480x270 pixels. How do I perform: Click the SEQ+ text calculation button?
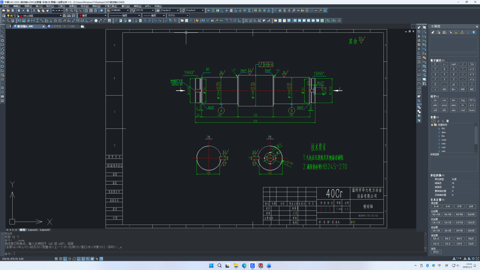click(436, 252)
